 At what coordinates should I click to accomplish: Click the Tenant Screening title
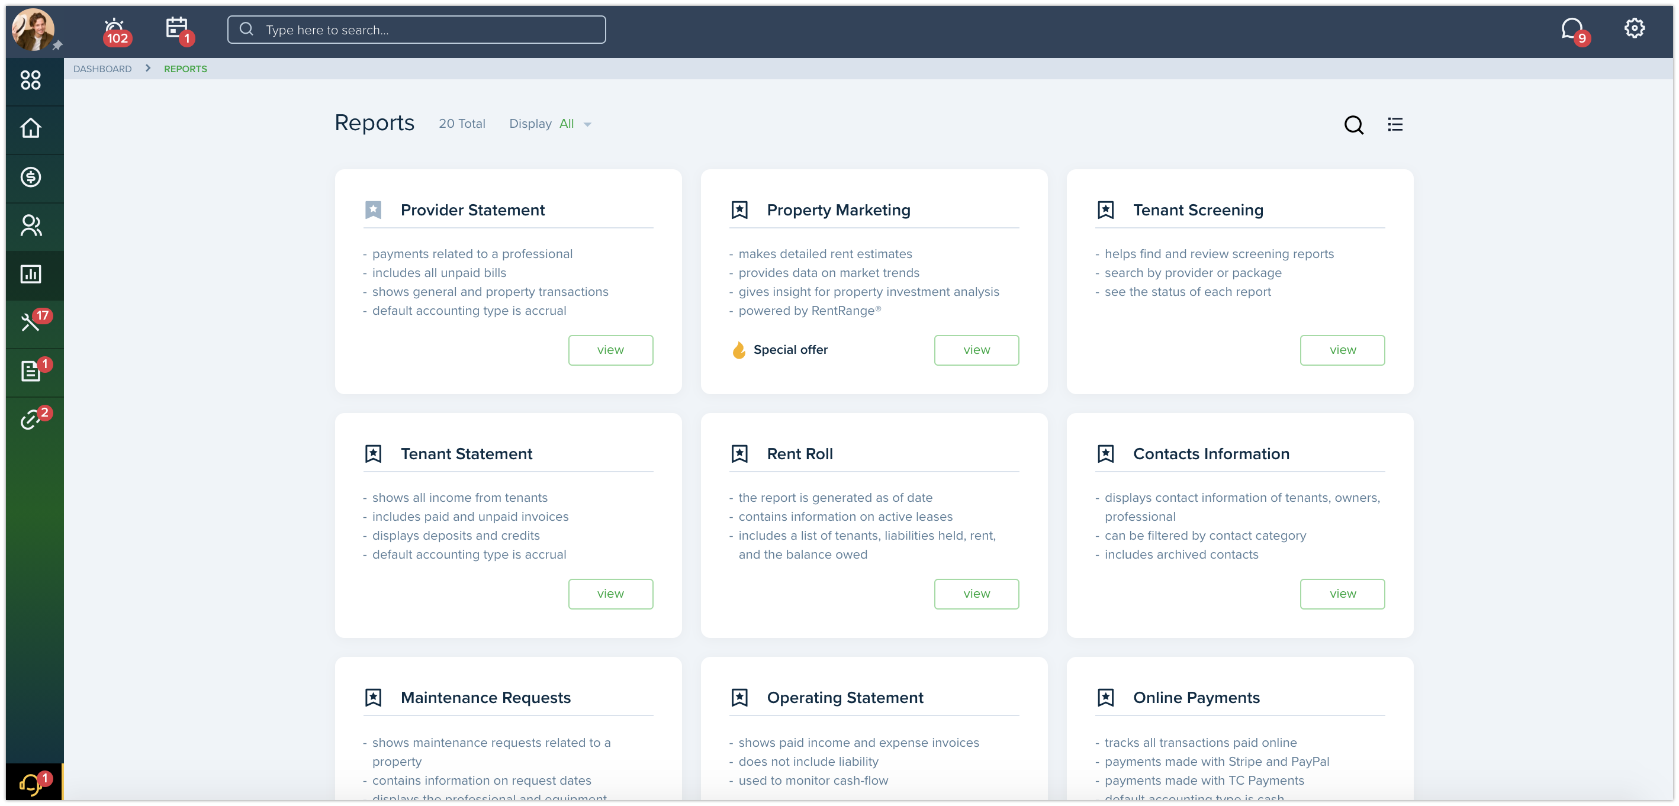click(x=1198, y=210)
